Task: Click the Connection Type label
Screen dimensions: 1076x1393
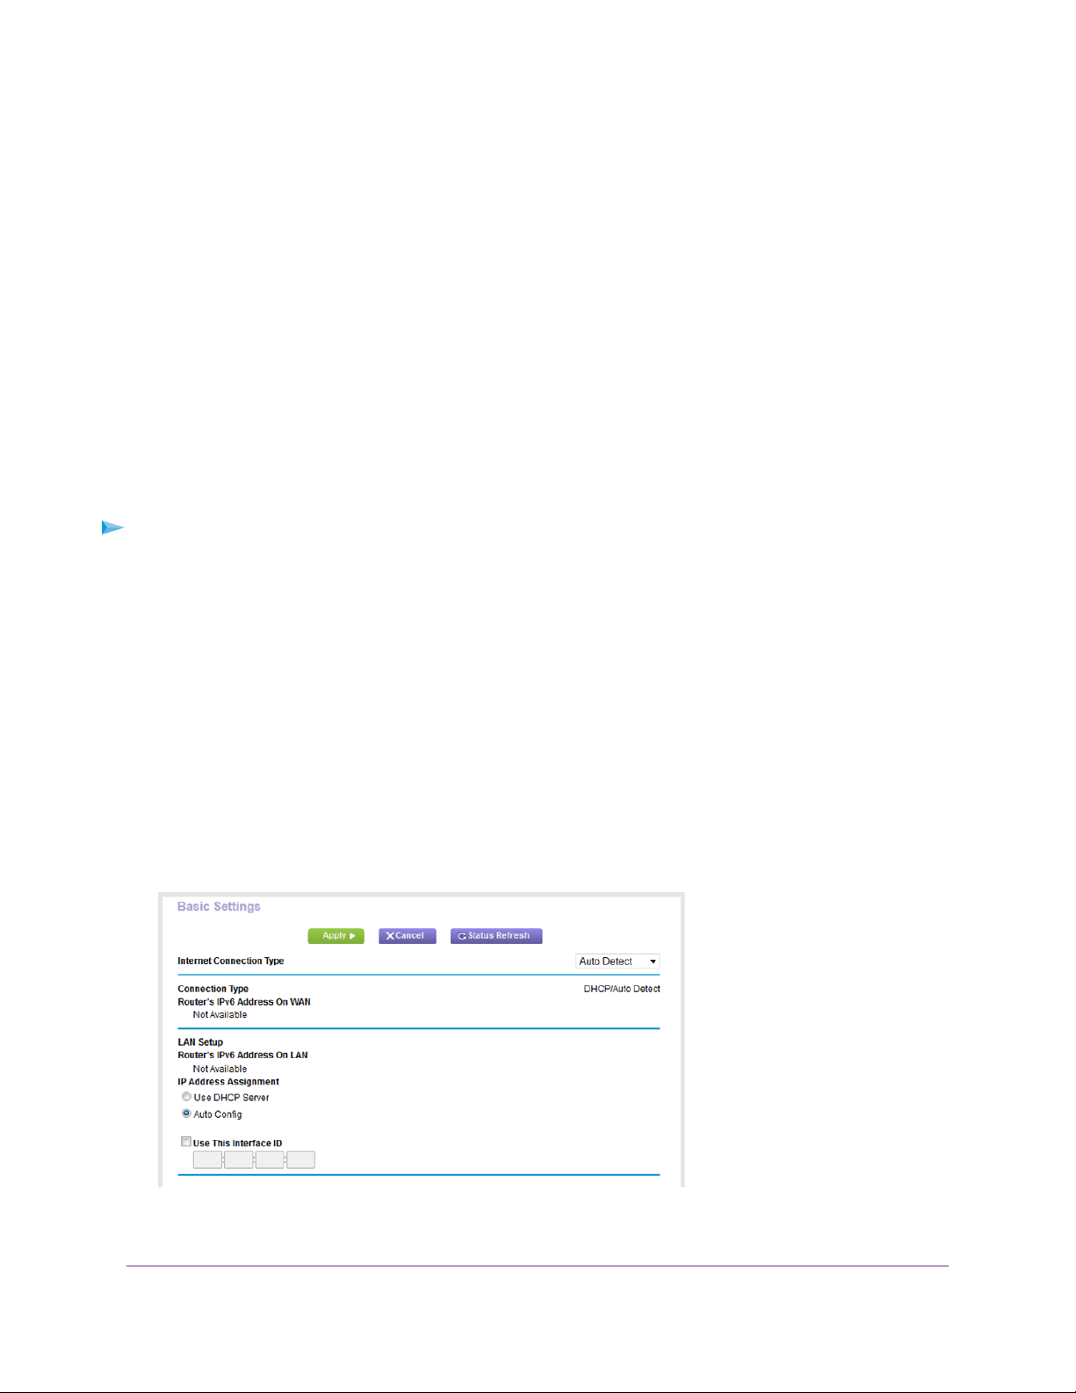Action: tap(213, 989)
